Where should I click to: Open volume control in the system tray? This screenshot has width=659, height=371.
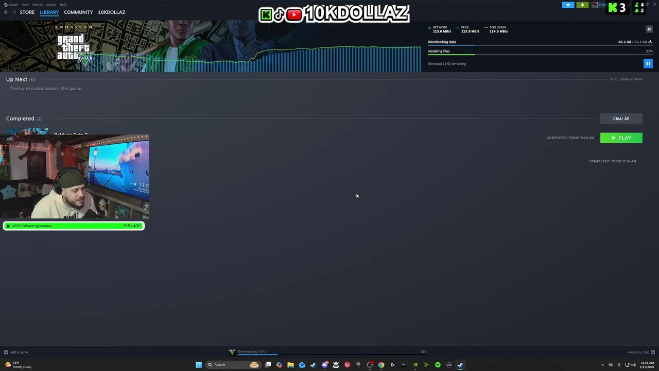pos(634,365)
